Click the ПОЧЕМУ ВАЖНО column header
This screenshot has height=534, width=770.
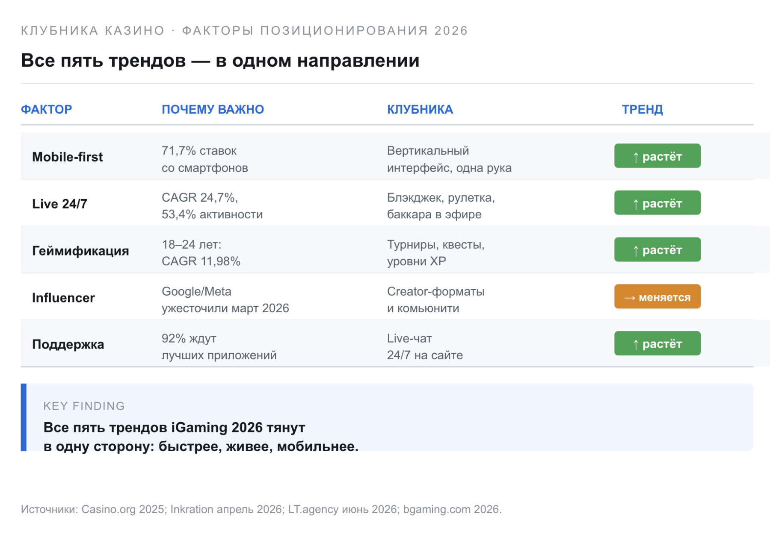(x=213, y=109)
